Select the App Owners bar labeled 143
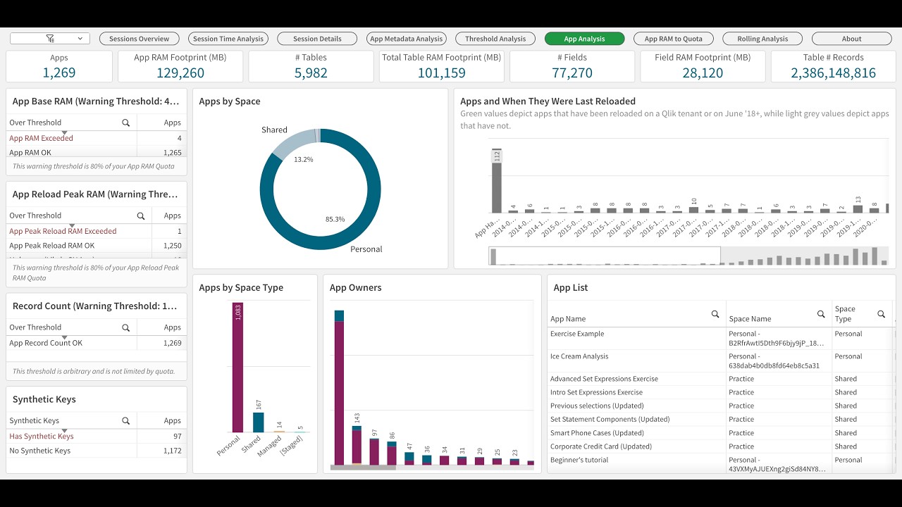 point(357,446)
